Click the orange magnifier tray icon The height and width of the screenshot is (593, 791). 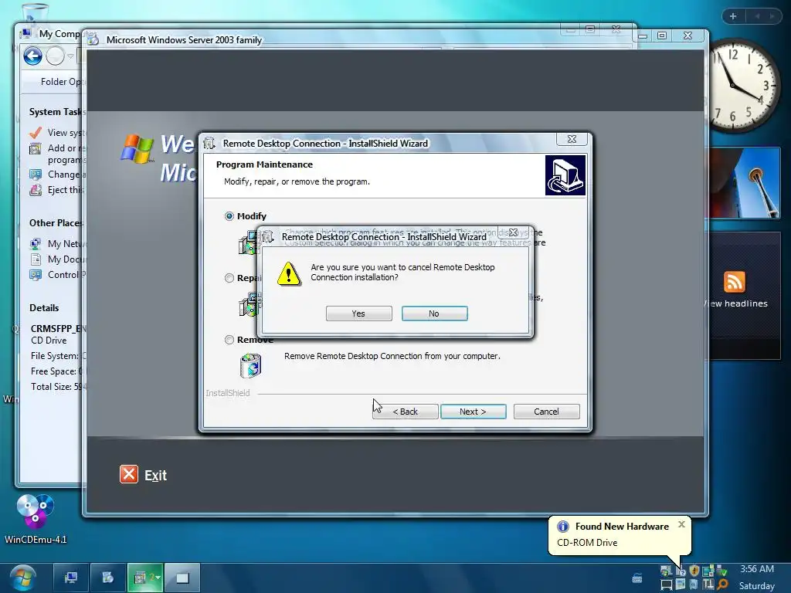point(722,585)
